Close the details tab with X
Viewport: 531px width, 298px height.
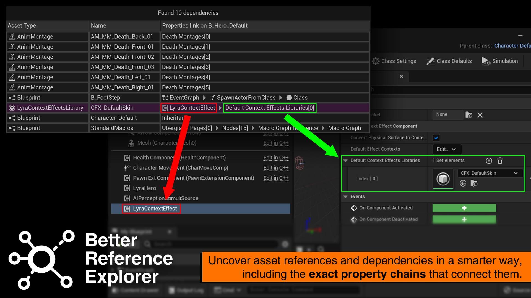[x=401, y=76]
